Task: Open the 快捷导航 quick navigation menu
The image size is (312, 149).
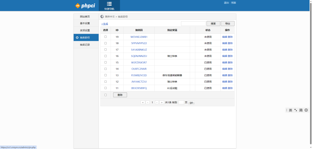Action: click(109, 6)
